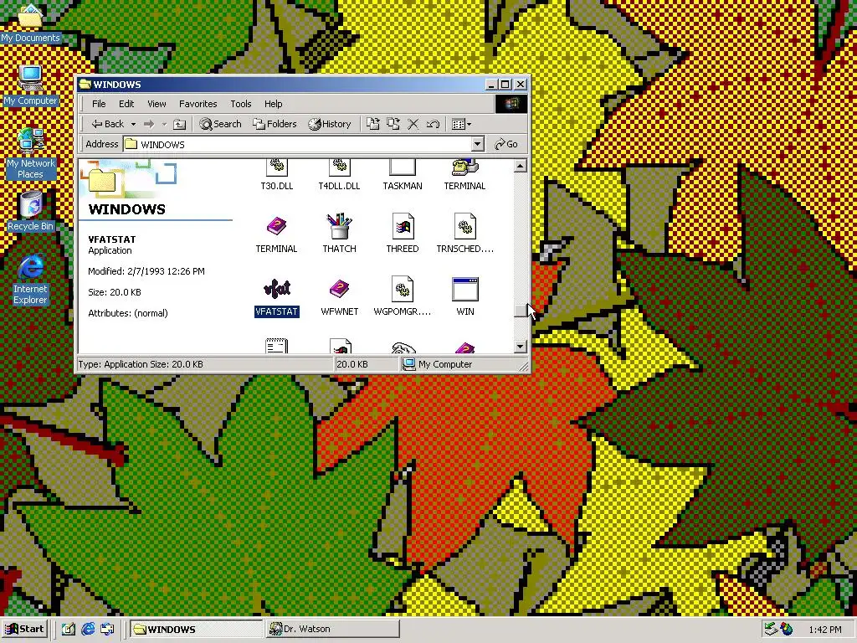Screen dimensions: 857x643
Task: Click the scrollbar down arrow
Action: [x=521, y=346]
